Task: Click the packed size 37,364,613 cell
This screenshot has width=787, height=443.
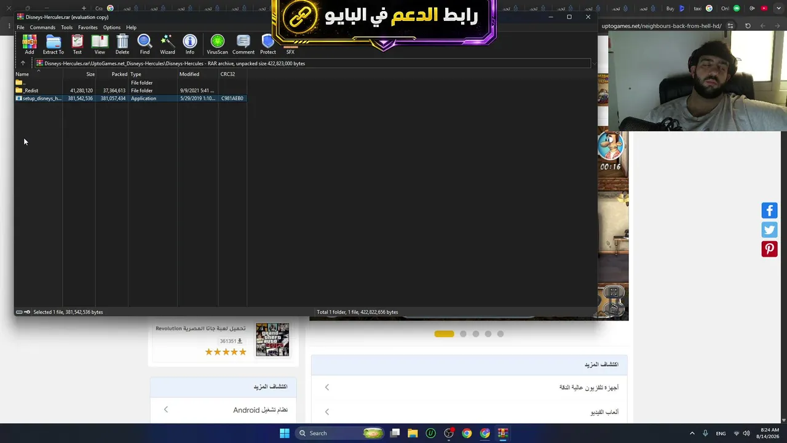Action: (114, 90)
